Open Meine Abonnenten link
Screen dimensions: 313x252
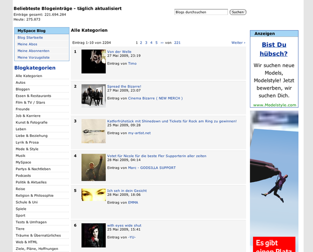(x=33, y=51)
